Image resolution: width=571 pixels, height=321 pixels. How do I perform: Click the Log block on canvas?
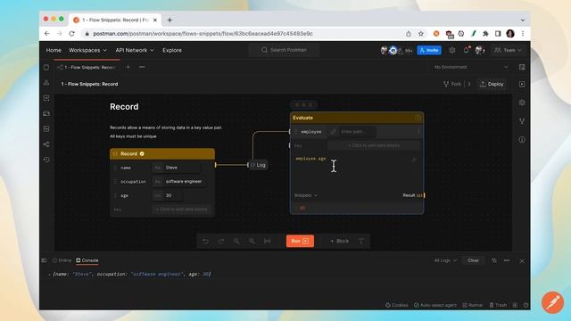tap(258, 165)
